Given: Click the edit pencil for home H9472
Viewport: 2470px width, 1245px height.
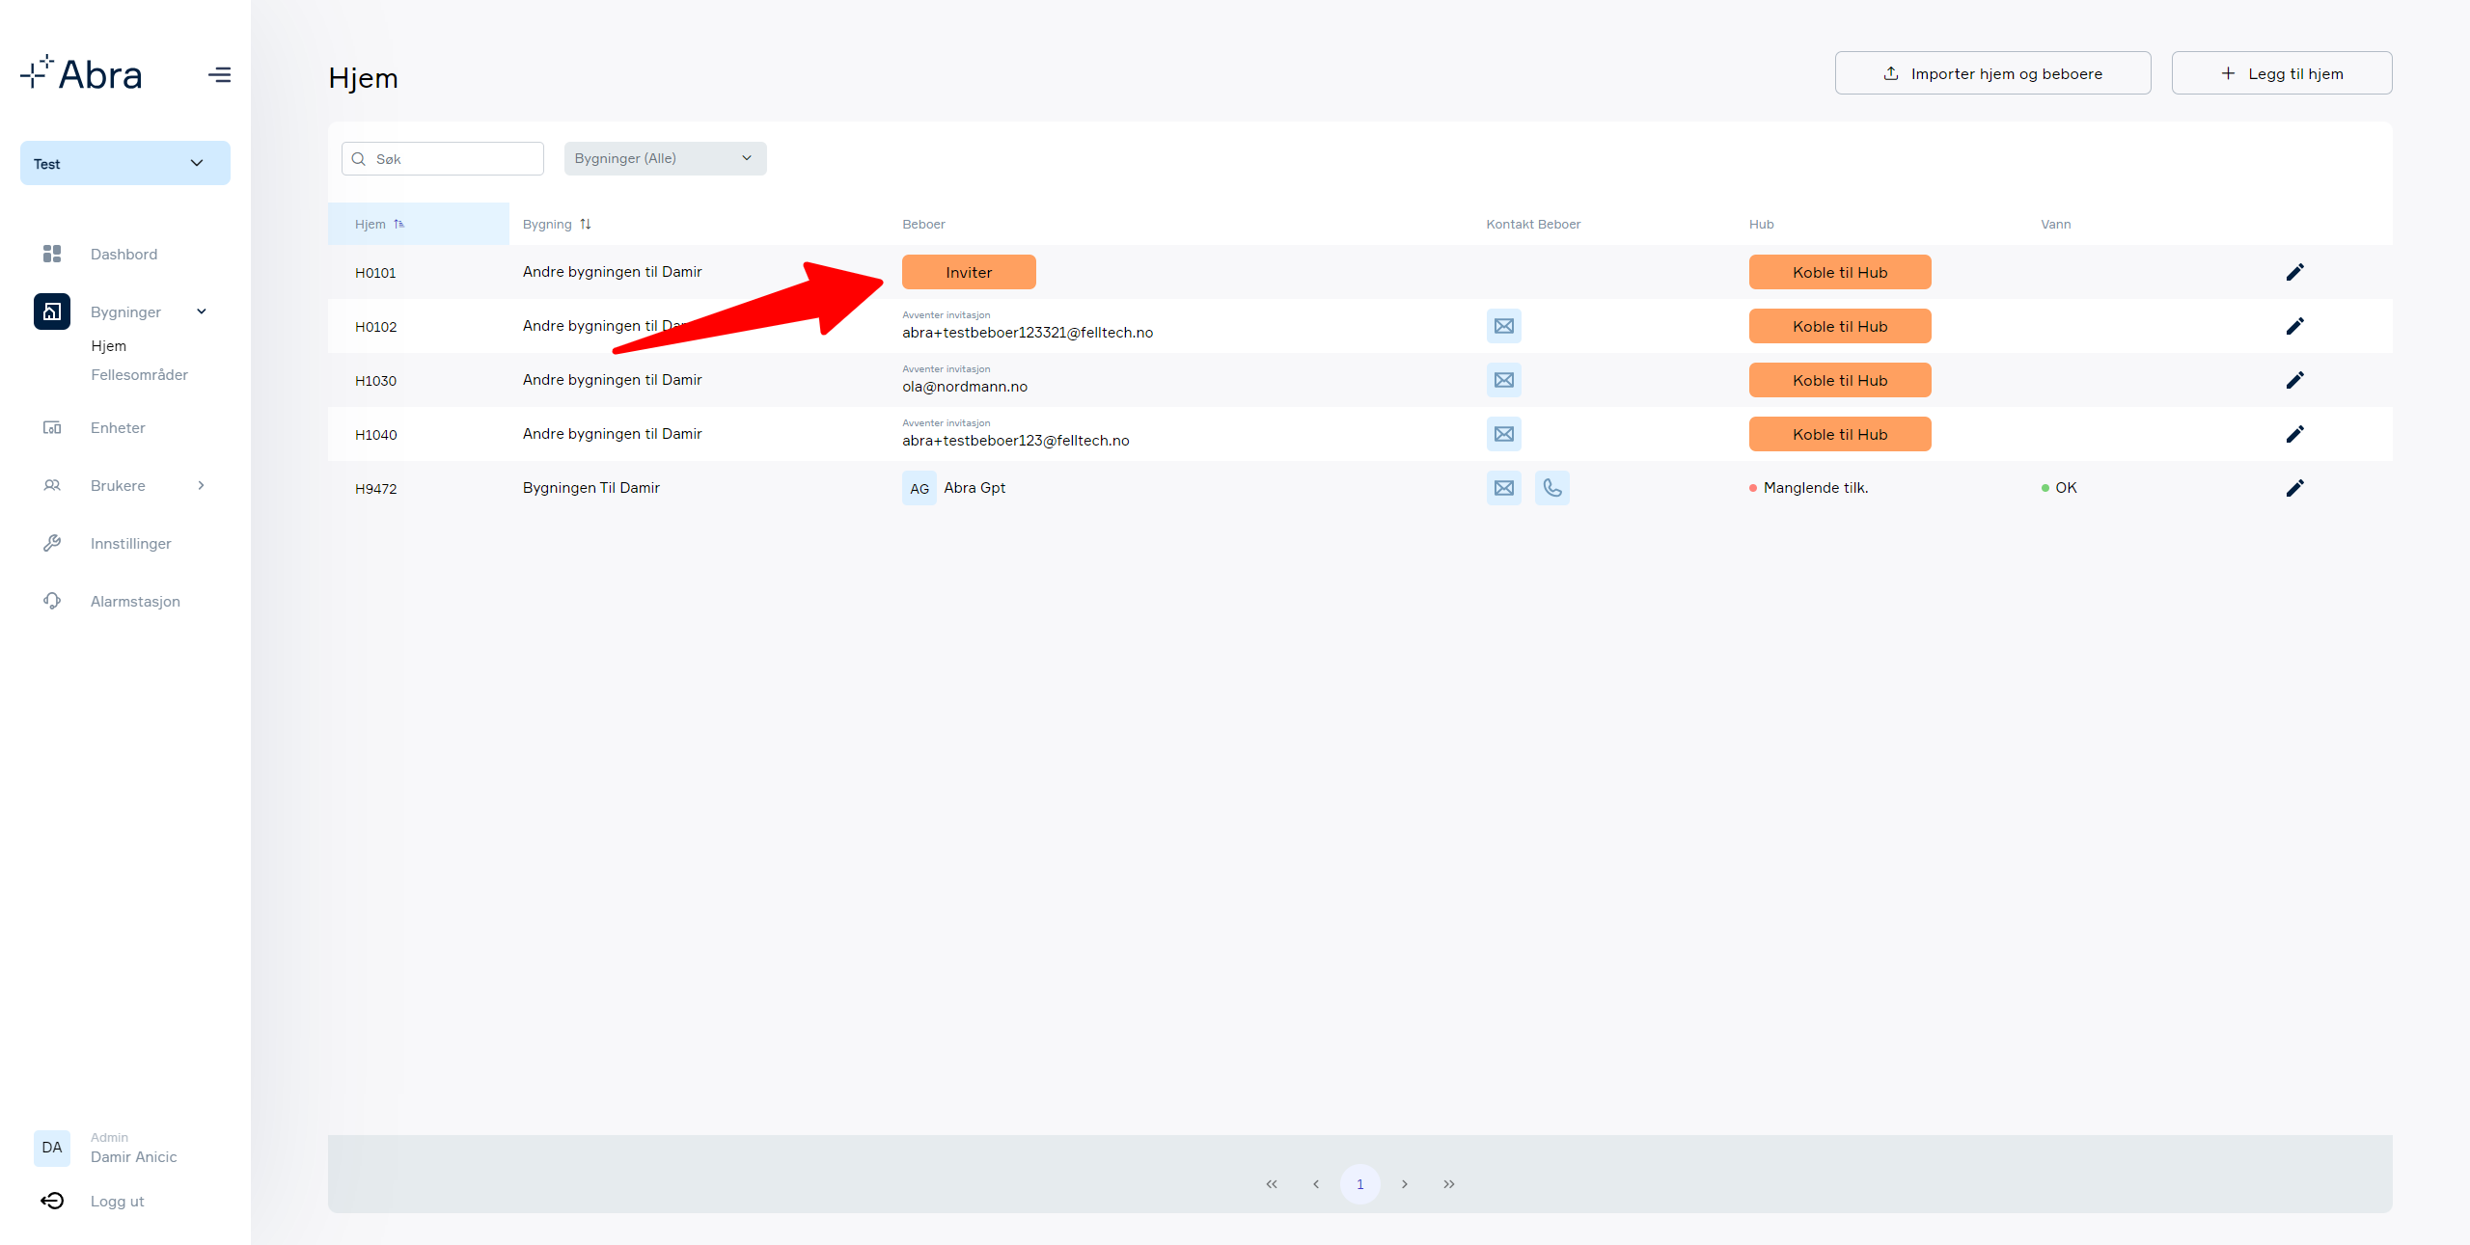Looking at the screenshot, I should [2294, 488].
